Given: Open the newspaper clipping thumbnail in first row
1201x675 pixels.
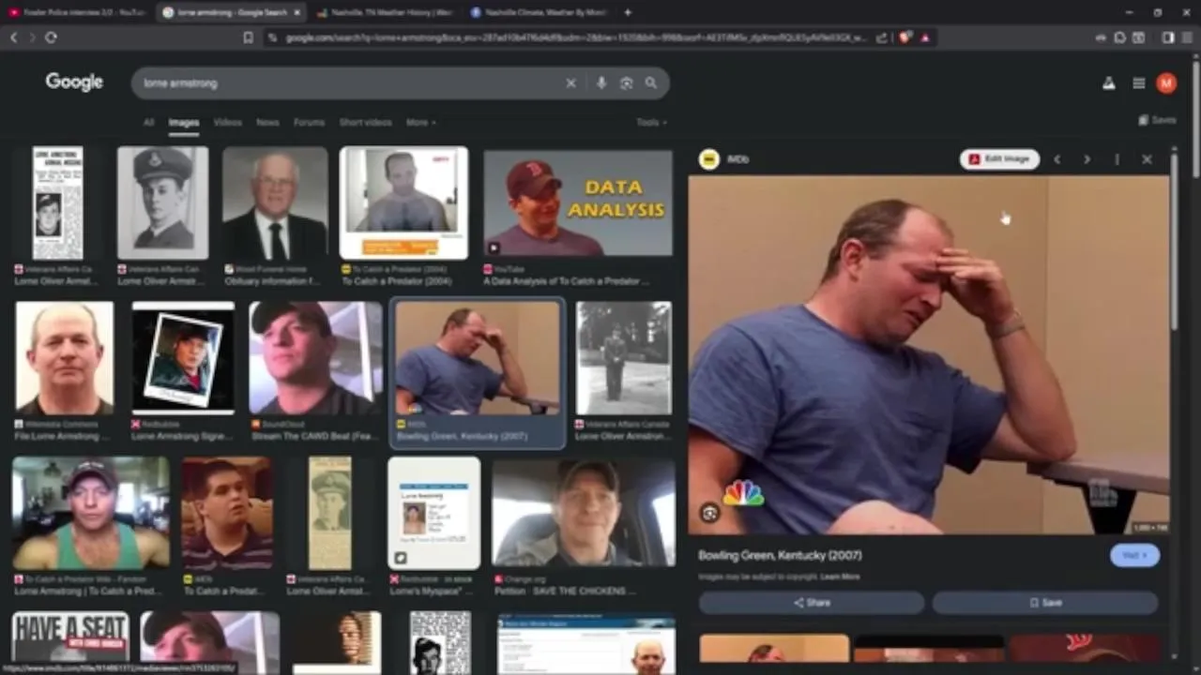Looking at the screenshot, I should 57,202.
